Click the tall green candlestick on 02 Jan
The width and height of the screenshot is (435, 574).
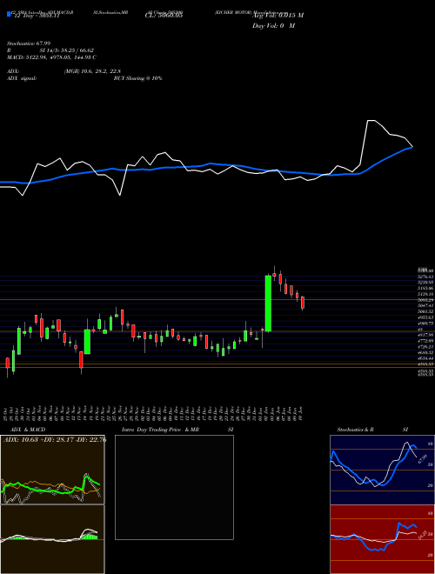[268, 304]
